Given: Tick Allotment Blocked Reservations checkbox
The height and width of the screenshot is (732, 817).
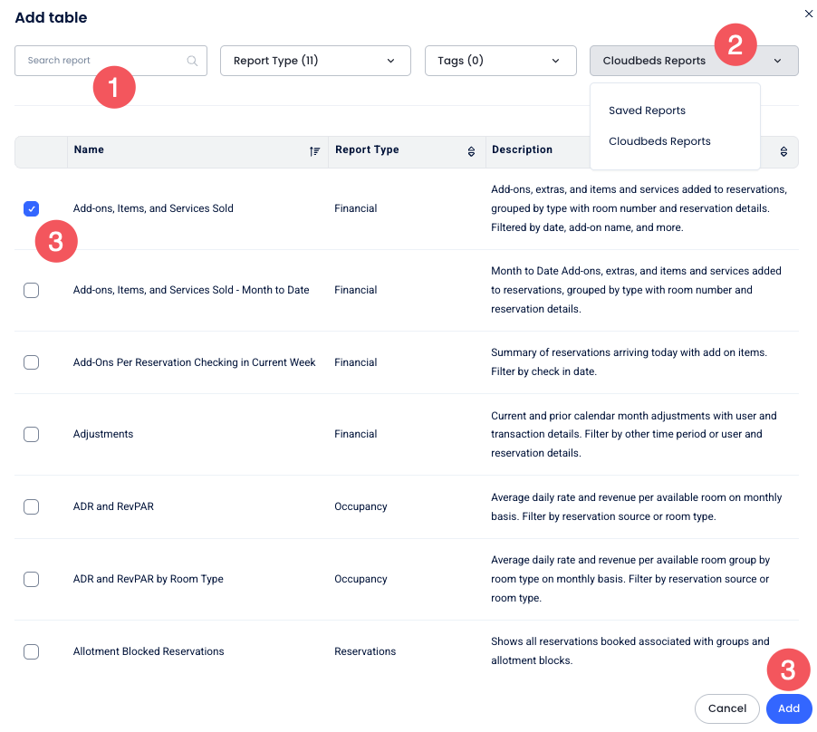Looking at the screenshot, I should click(32, 652).
